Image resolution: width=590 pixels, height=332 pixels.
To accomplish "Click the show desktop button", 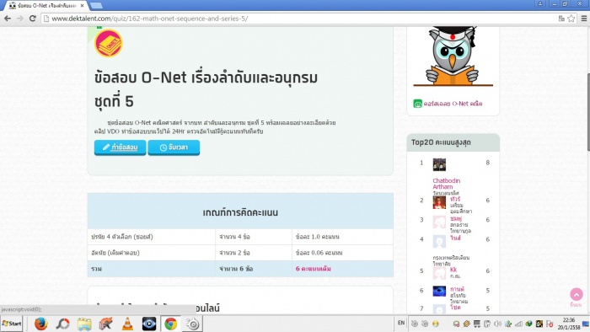I will (586, 324).
